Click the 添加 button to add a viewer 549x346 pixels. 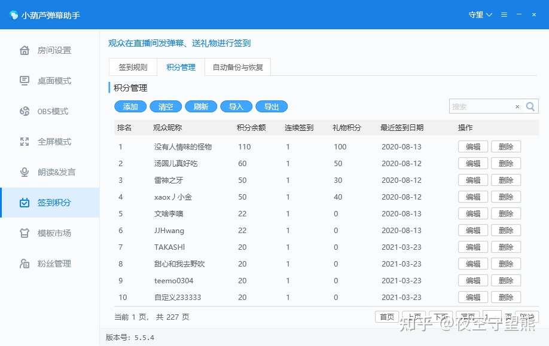pos(130,106)
